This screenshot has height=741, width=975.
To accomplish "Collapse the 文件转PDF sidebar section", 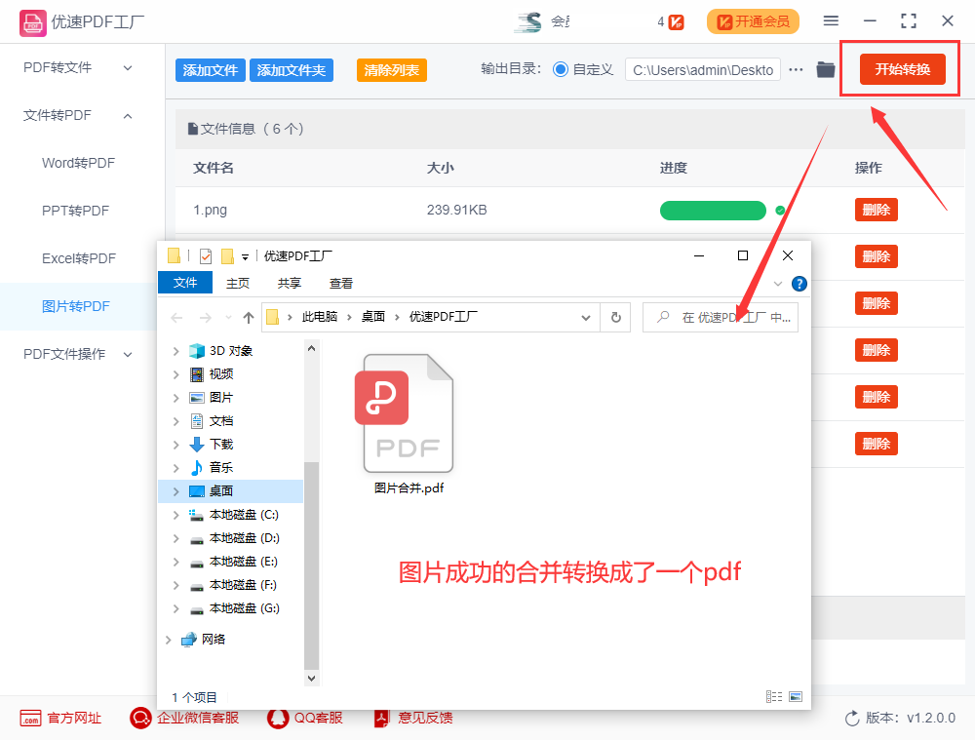I will [x=128, y=116].
